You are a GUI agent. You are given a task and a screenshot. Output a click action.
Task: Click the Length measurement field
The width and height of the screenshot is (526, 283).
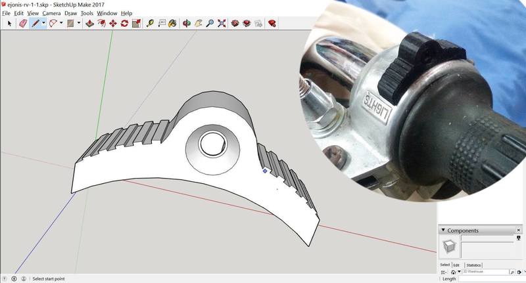click(490, 279)
